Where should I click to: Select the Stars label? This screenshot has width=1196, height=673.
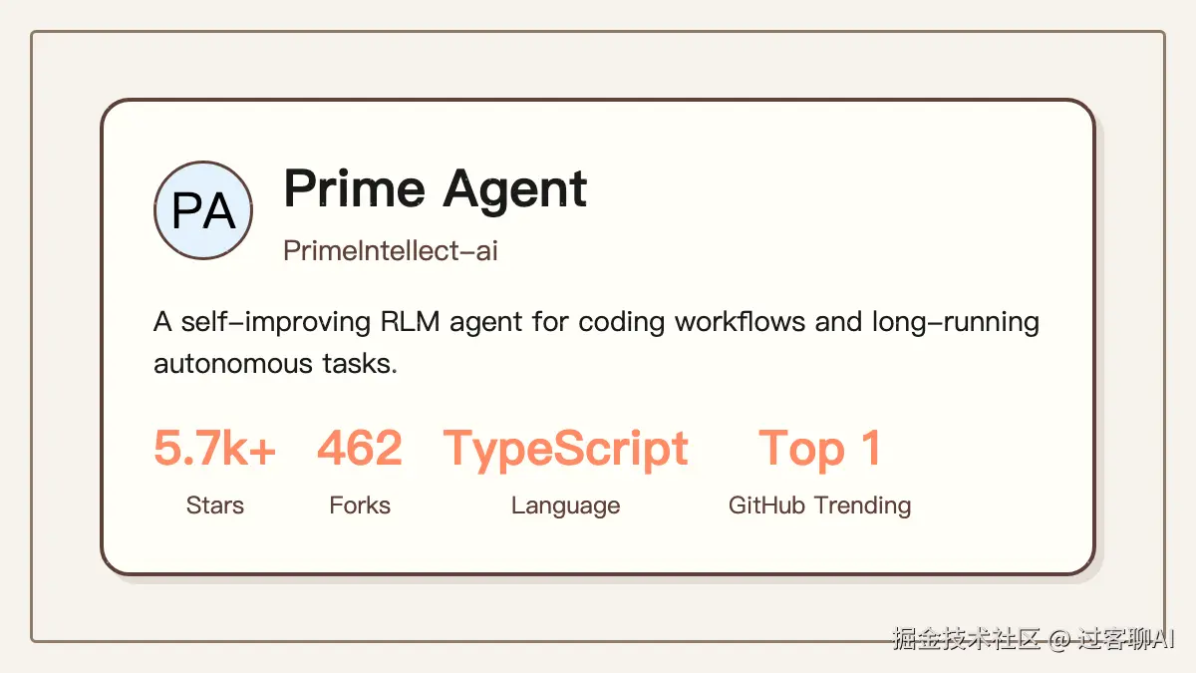215,505
